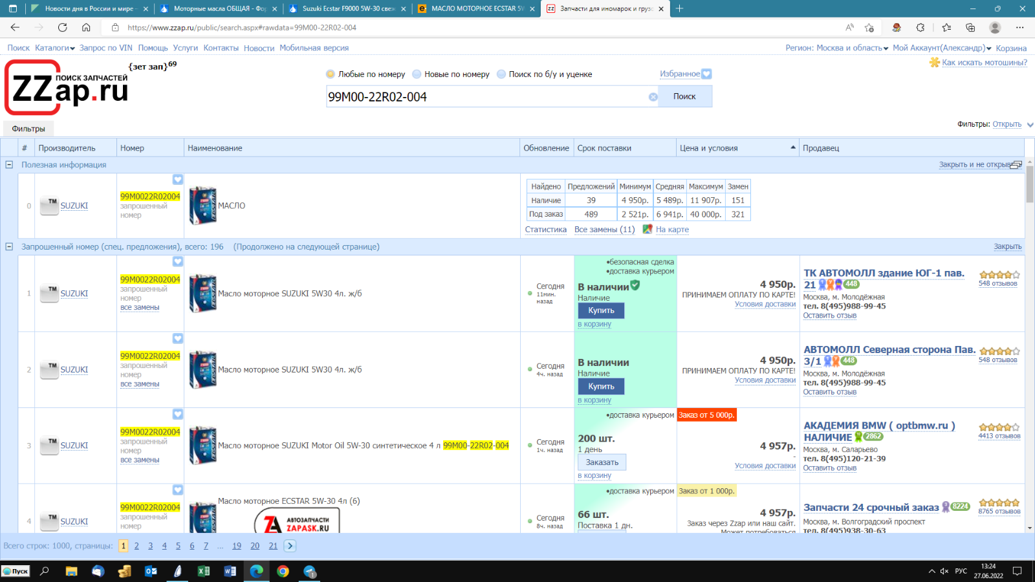Open the oil product image in row 3
The width and height of the screenshot is (1035, 582).
tap(202, 446)
